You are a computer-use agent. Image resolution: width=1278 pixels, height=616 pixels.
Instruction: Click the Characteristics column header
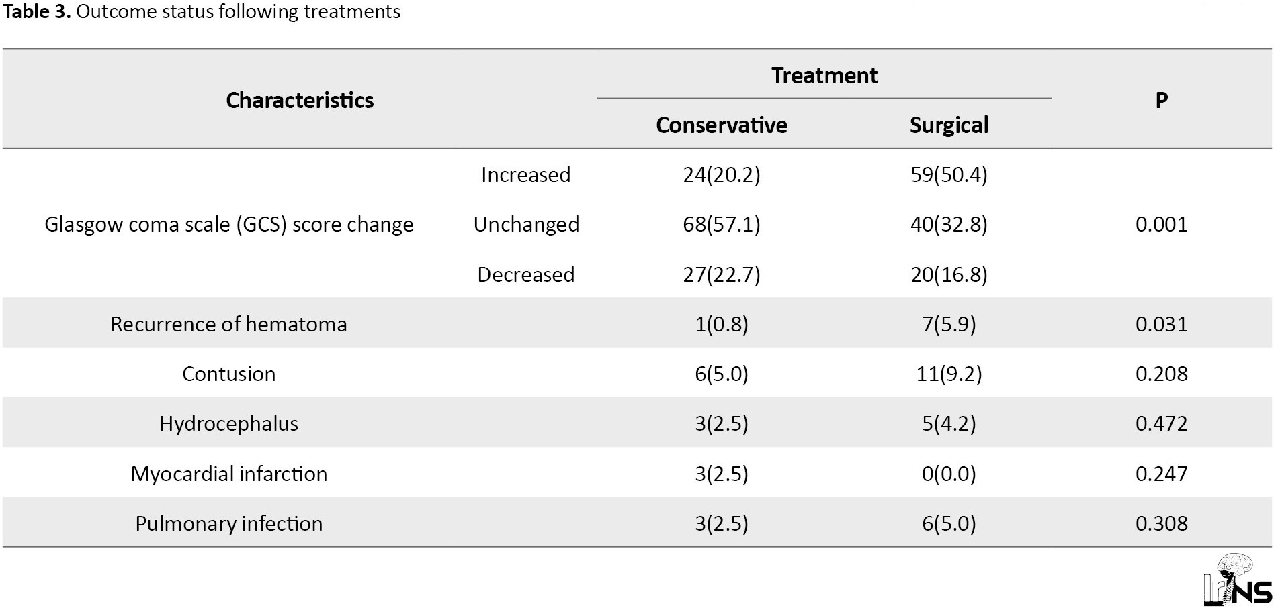[x=300, y=100]
